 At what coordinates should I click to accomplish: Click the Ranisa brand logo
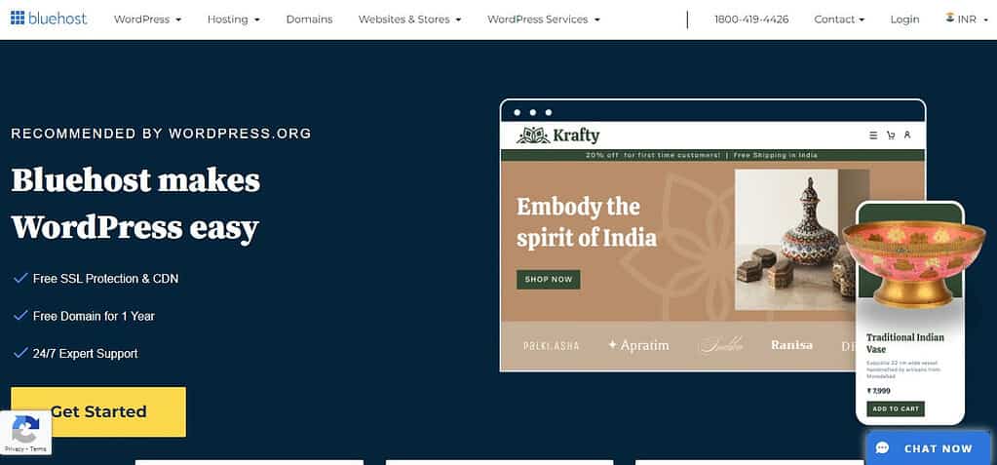[x=791, y=345]
